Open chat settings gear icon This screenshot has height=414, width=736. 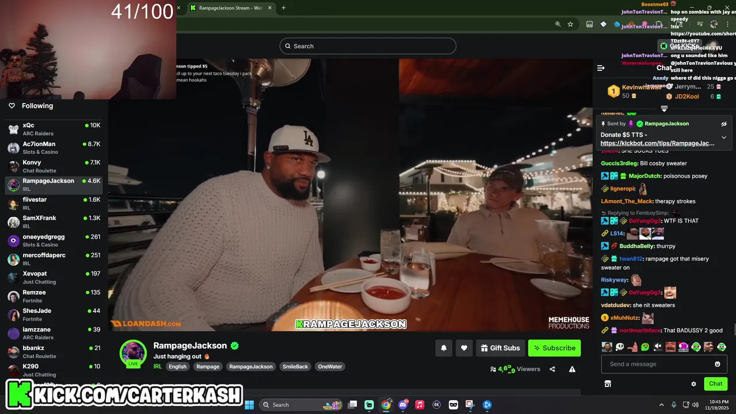pos(693,384)
